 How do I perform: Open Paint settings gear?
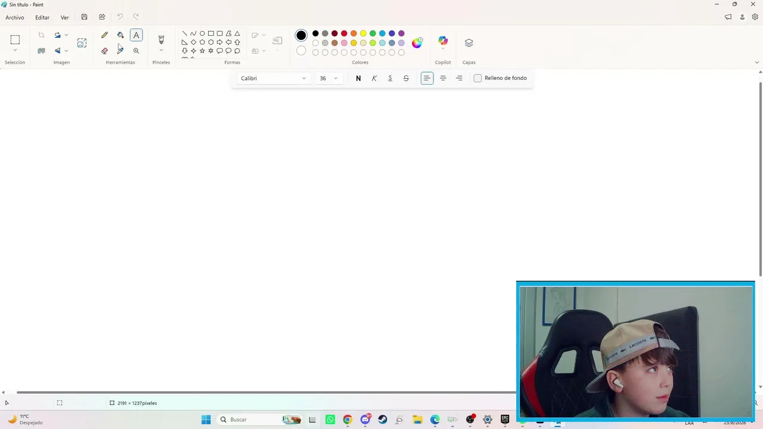(755, 17)
